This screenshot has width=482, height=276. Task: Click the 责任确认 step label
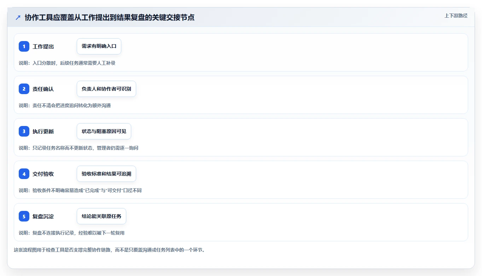coord(43,89)
